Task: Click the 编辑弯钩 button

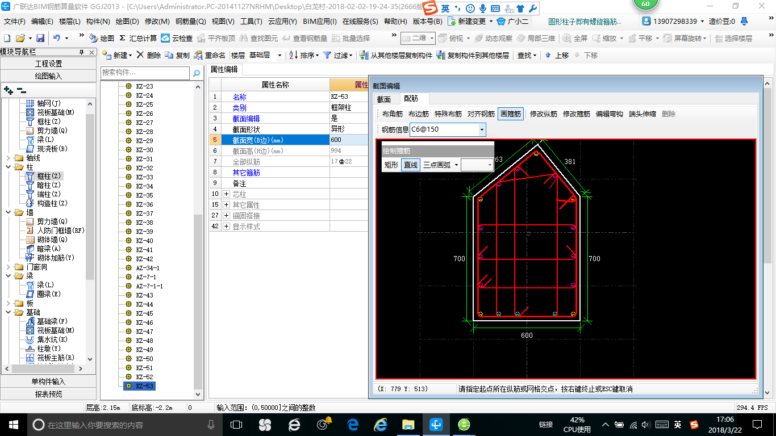Action: [x=610, y=114]
